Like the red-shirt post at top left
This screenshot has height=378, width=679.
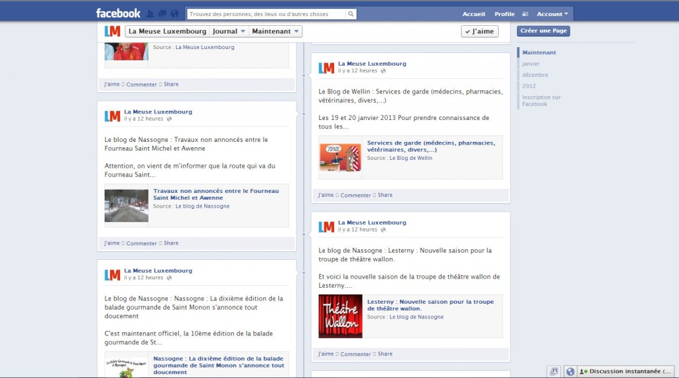point(111,84)
